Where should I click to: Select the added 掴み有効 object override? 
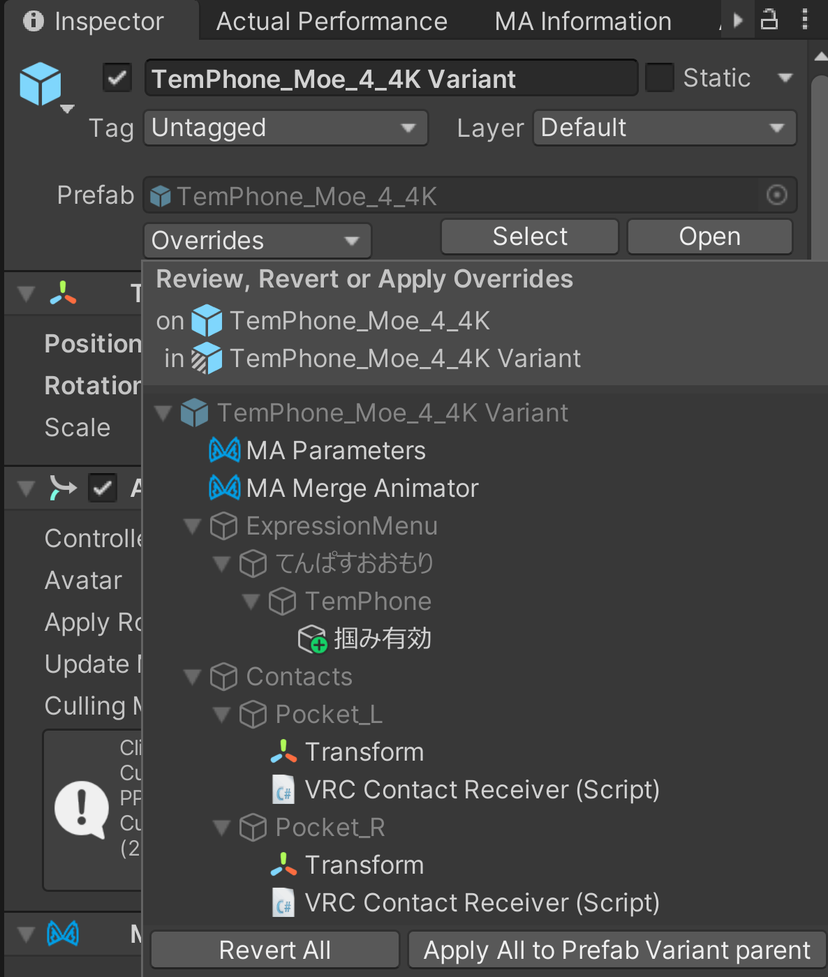point(383,639)
